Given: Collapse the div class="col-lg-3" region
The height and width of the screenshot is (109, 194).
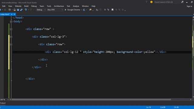Looking at the screenshot, I should [x=11, y=37].
